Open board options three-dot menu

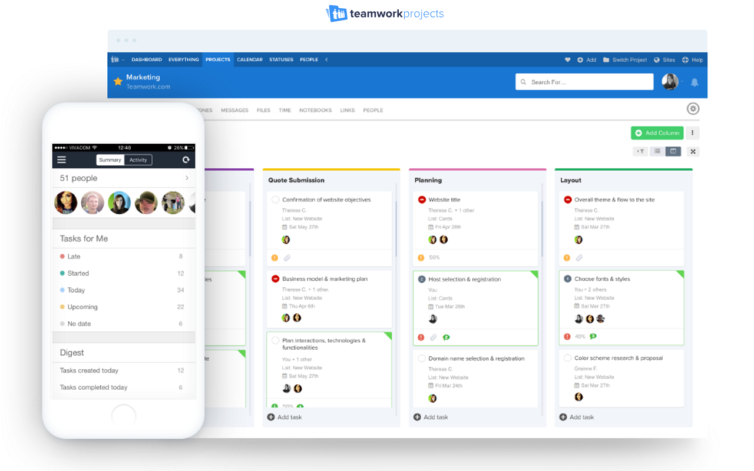693,133
